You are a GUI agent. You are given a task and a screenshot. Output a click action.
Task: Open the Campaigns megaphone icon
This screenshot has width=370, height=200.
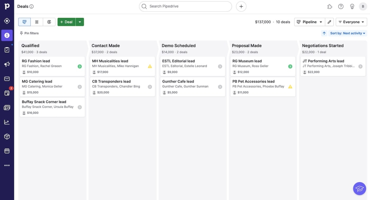pos(7,64)
